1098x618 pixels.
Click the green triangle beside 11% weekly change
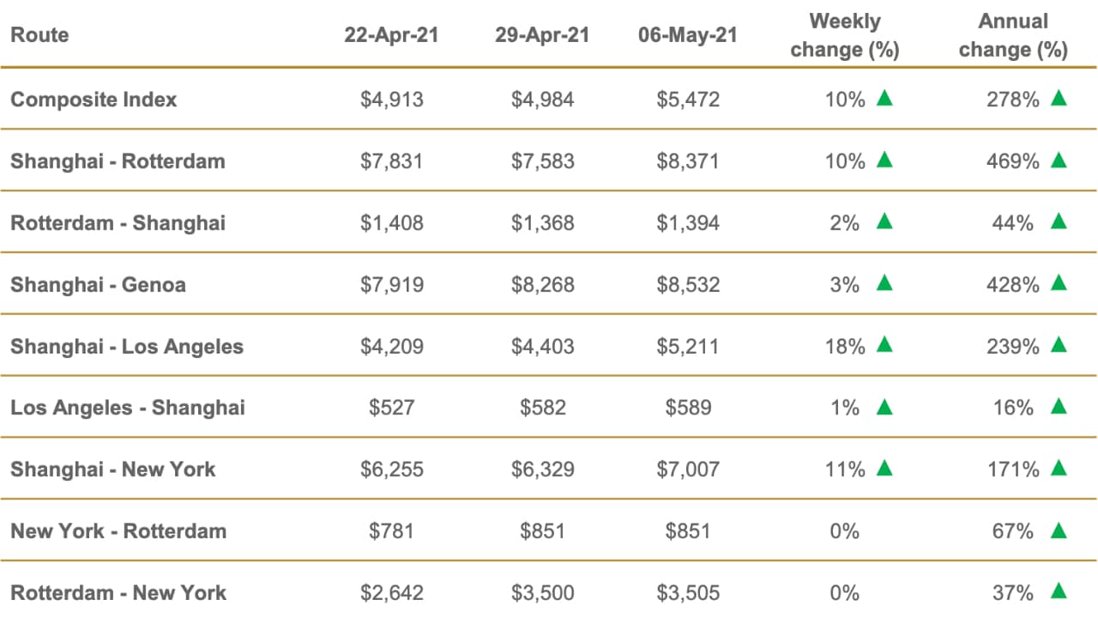884,469
